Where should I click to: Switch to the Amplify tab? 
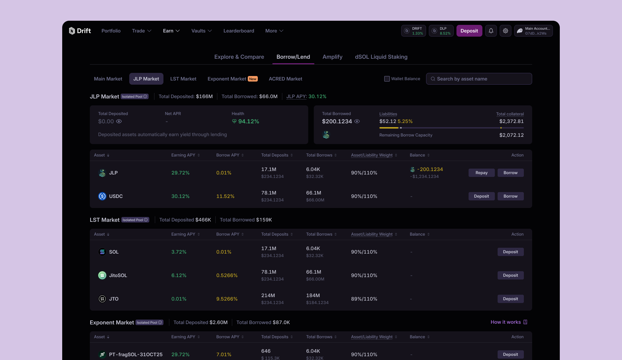pos(332,57)
